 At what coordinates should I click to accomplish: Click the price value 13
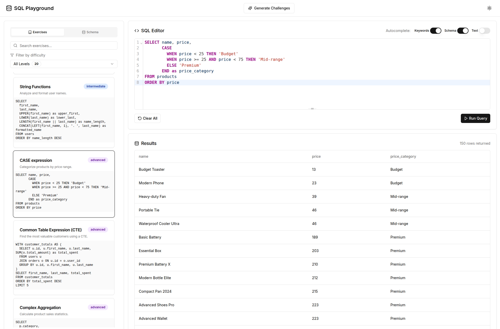(314, 169)
